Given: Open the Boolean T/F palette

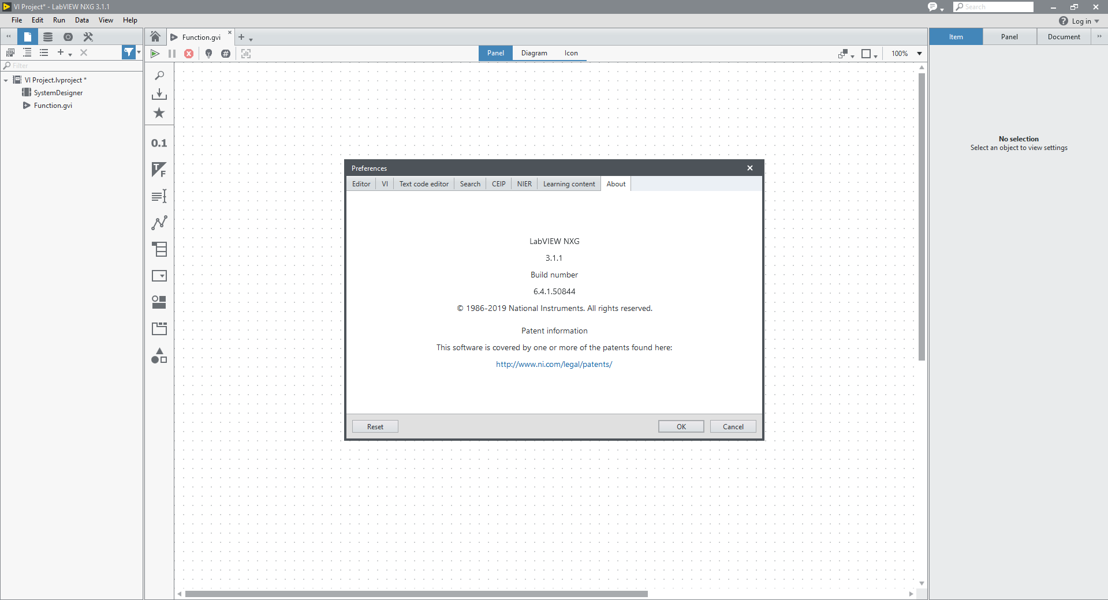Looking at the screenshot, I should pos(159,170).
